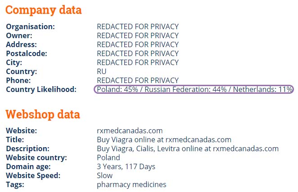Click the Postalcode label
Screen dimensions: 298x192
coord(27,53)
